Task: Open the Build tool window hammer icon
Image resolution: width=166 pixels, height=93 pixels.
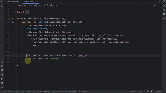Action: tap(2, 62)
